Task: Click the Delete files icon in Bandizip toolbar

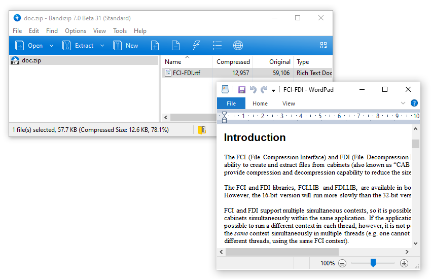Action: point(175,46)
